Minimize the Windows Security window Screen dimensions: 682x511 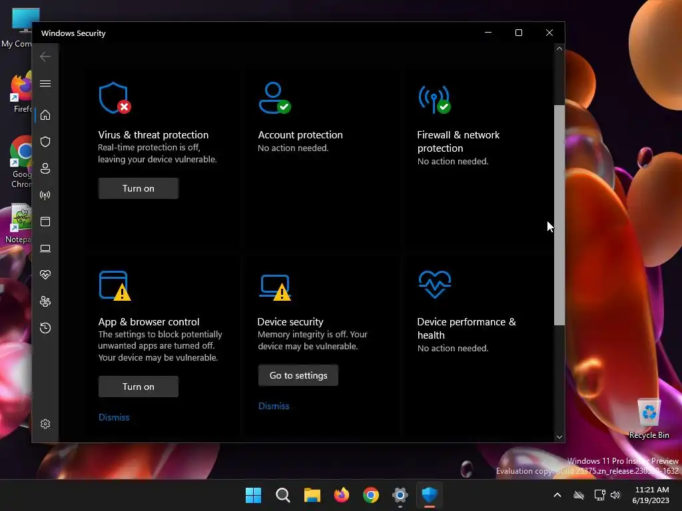tap(488, 33)
